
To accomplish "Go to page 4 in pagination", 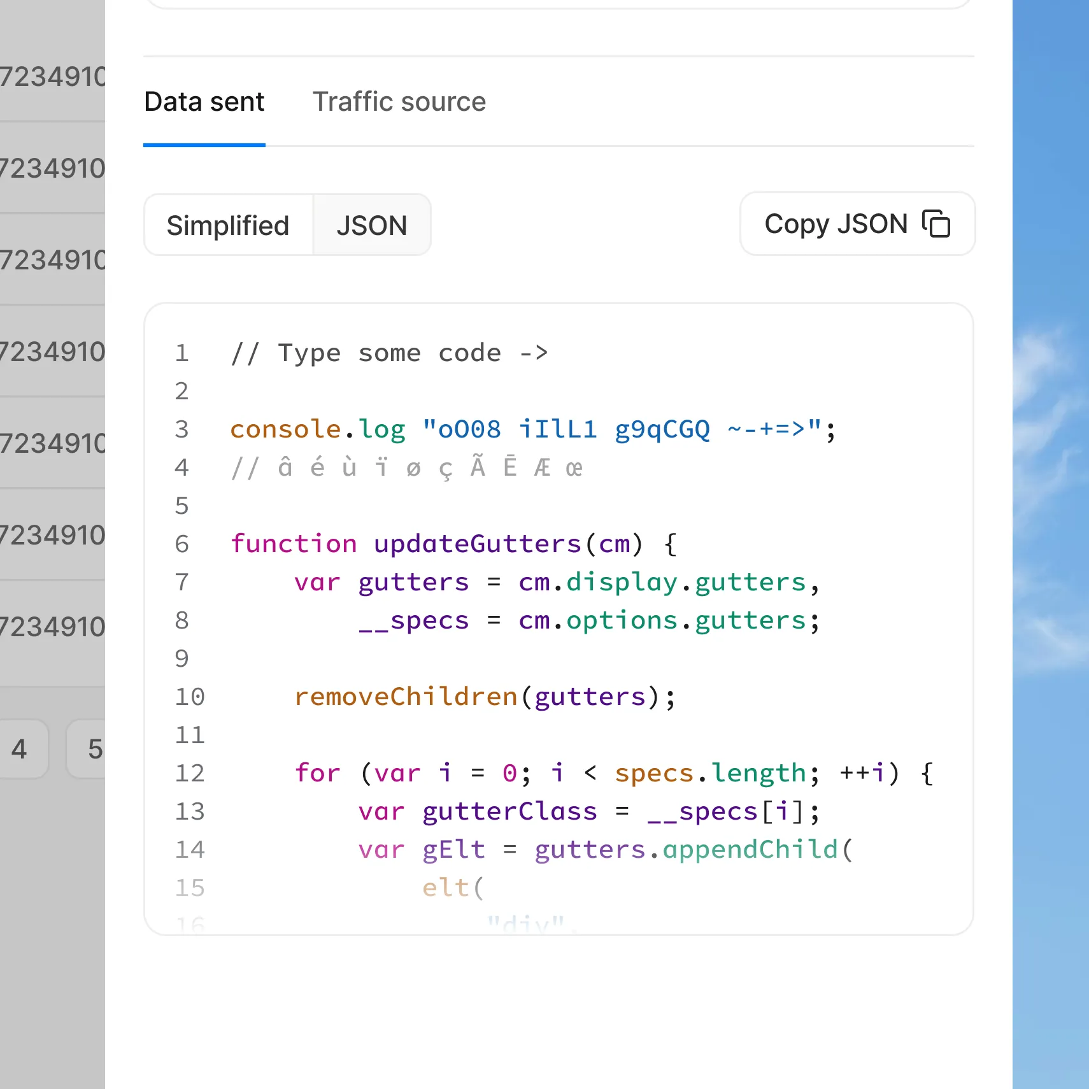I will [19, 749].
